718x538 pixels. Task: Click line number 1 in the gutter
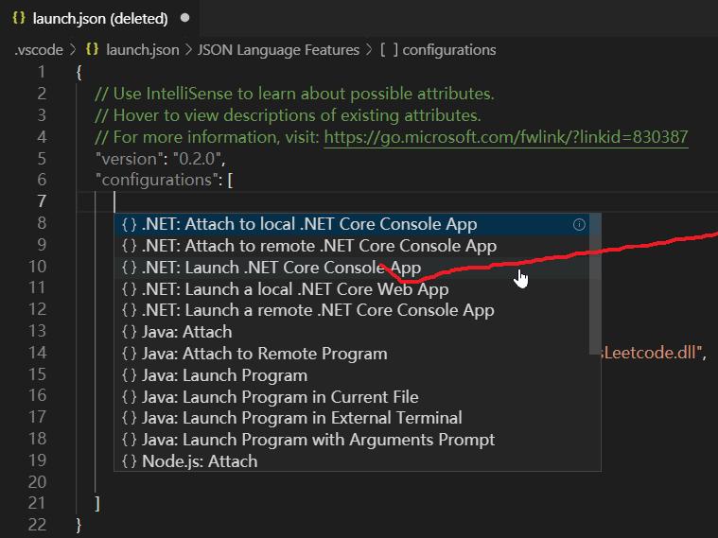point(42,72)
